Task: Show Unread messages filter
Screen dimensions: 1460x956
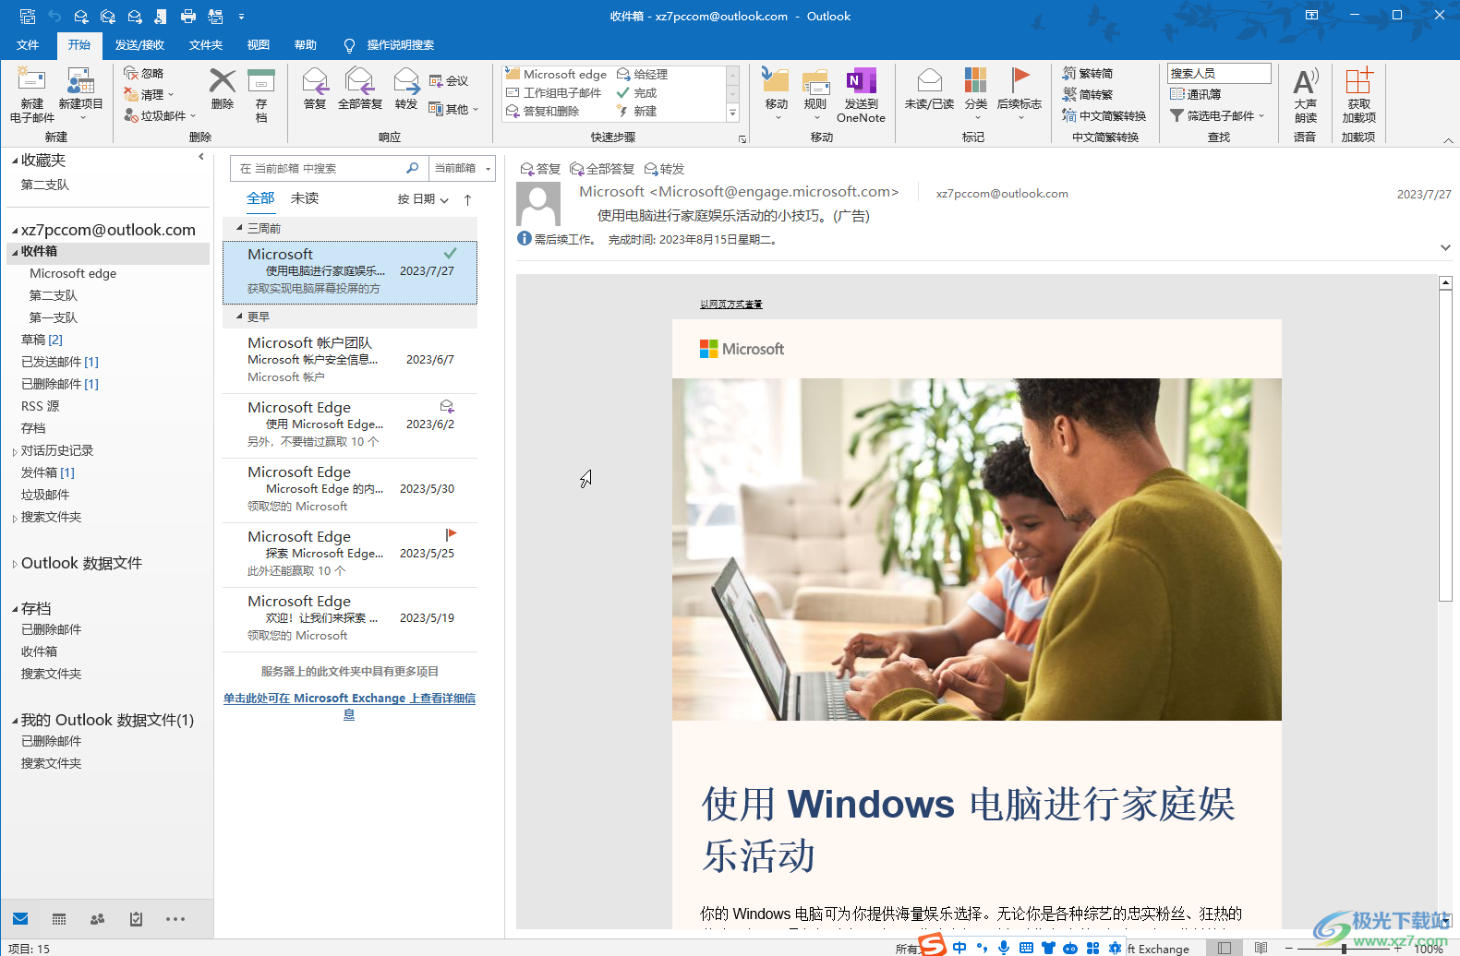Action: [x=305, y=198]
